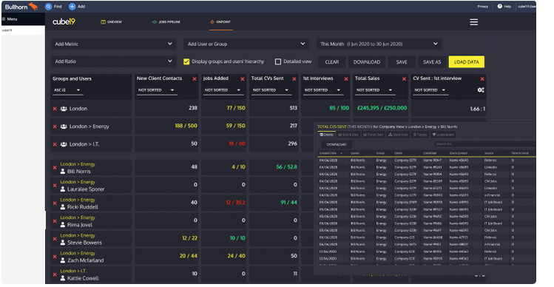The width and height of the screenshot is (554, 287).
Task: Remove the CV Sent : 1st Interview column
Action: pyautogui.click(x=482, y=79)
